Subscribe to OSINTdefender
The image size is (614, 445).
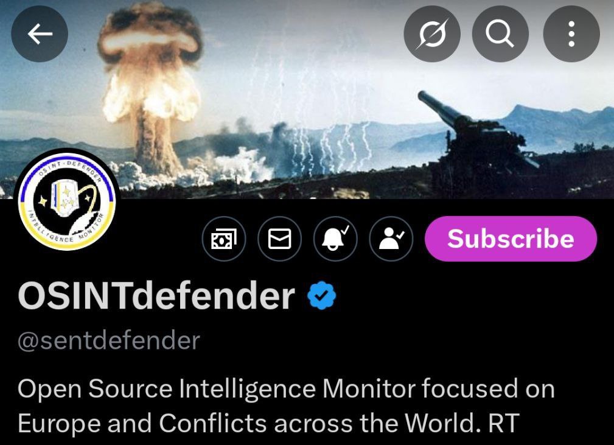[x=511, y=239]
